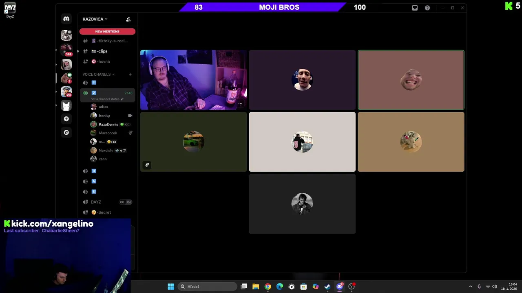Click the more options dots on webcam tile
522x293 pixels.
tap(240, 104)
